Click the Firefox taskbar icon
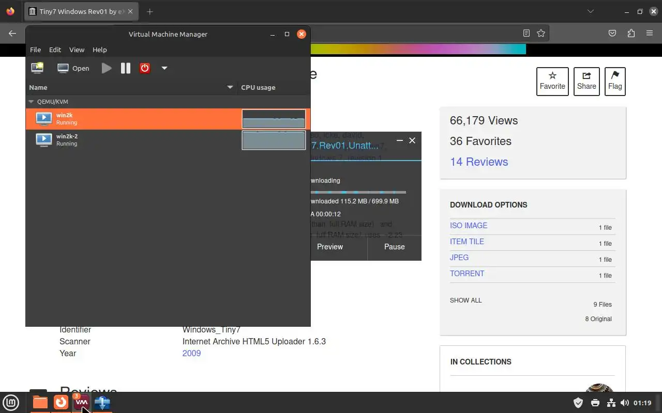This screenshot has width=662, height=413. point(61,403)
